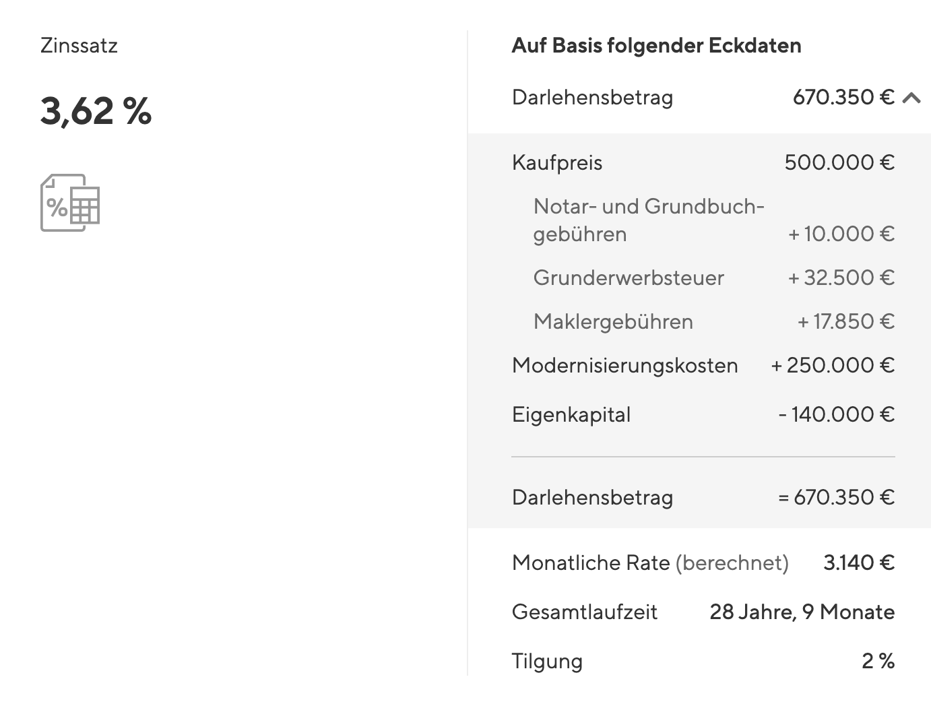Click the Zinssatz label
The width and height of the screenshot is (931, 706).
click(x=79, y=46)
